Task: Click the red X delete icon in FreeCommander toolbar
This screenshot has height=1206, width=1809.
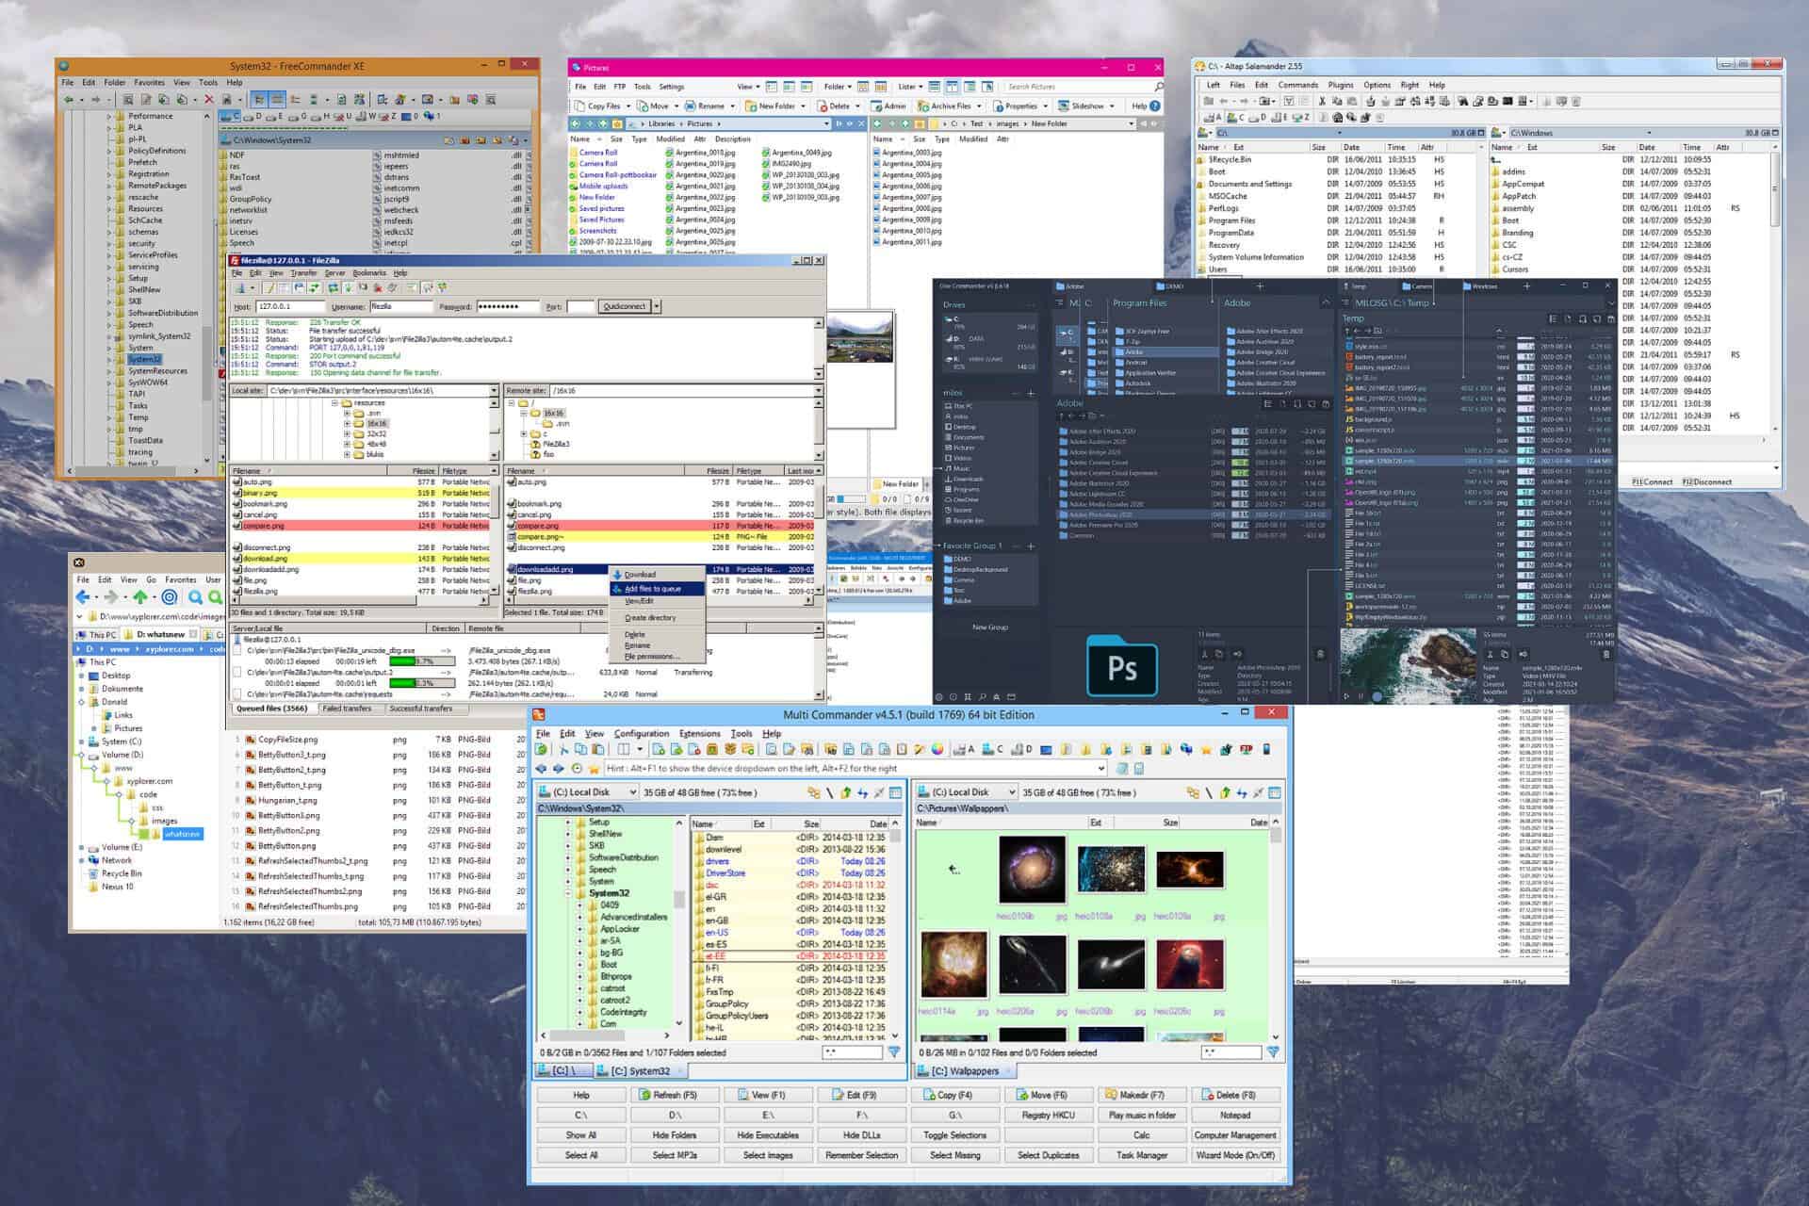Action: [208, 99]
